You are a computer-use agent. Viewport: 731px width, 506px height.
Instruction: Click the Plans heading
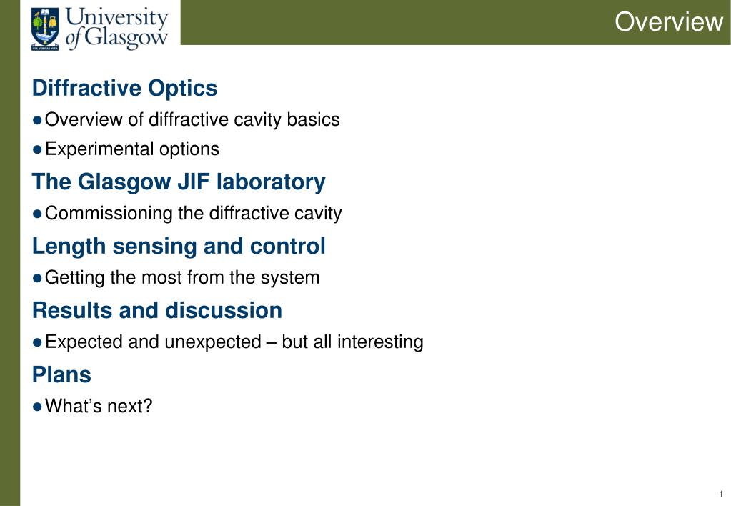tap(61, 374)
